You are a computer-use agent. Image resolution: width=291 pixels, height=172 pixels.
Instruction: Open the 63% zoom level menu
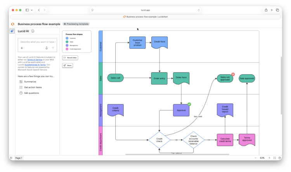coord(262,158)
